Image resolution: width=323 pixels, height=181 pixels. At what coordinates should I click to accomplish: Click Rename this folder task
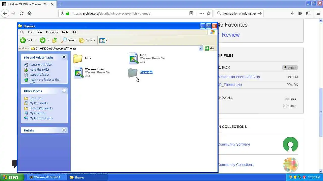coord(38,65)
